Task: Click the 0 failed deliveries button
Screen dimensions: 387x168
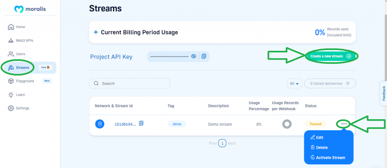Action: 330,83
